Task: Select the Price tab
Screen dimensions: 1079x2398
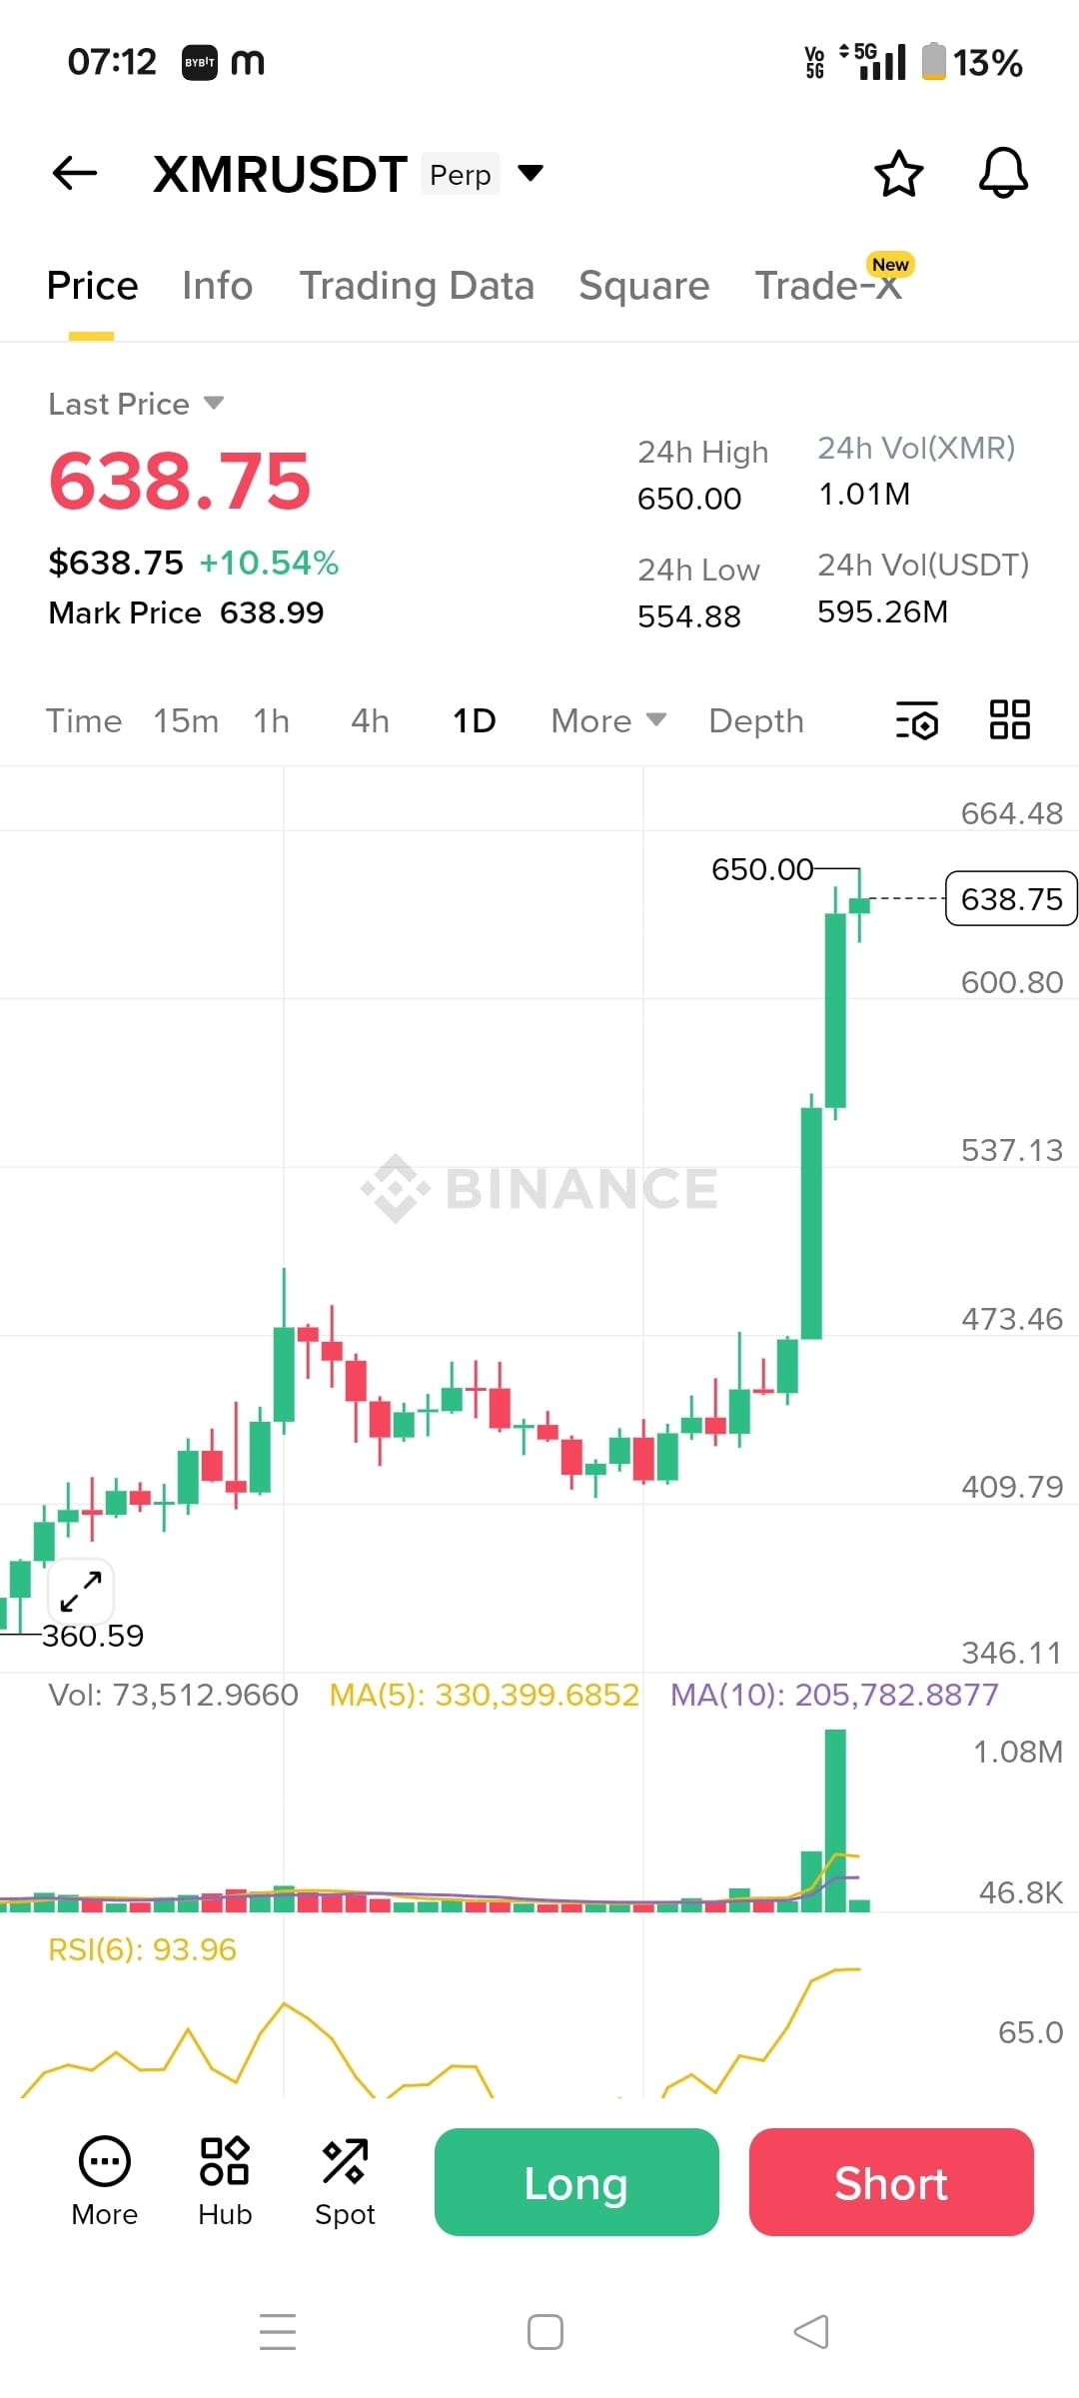Action: point(92,286)
